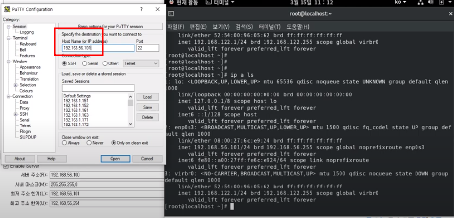
Task: Click the Saved Sessions name field
Action: pos(98,88)
